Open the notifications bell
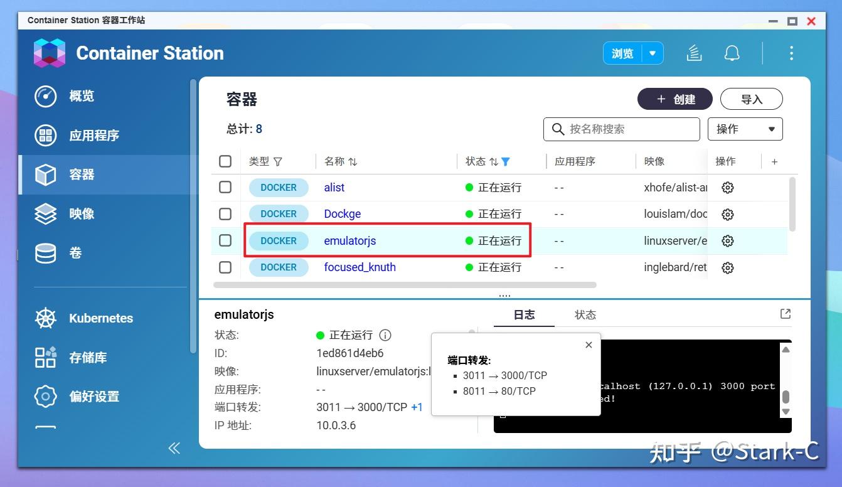The width and height of the screenshot is (842, 487). tap(732, 53)
